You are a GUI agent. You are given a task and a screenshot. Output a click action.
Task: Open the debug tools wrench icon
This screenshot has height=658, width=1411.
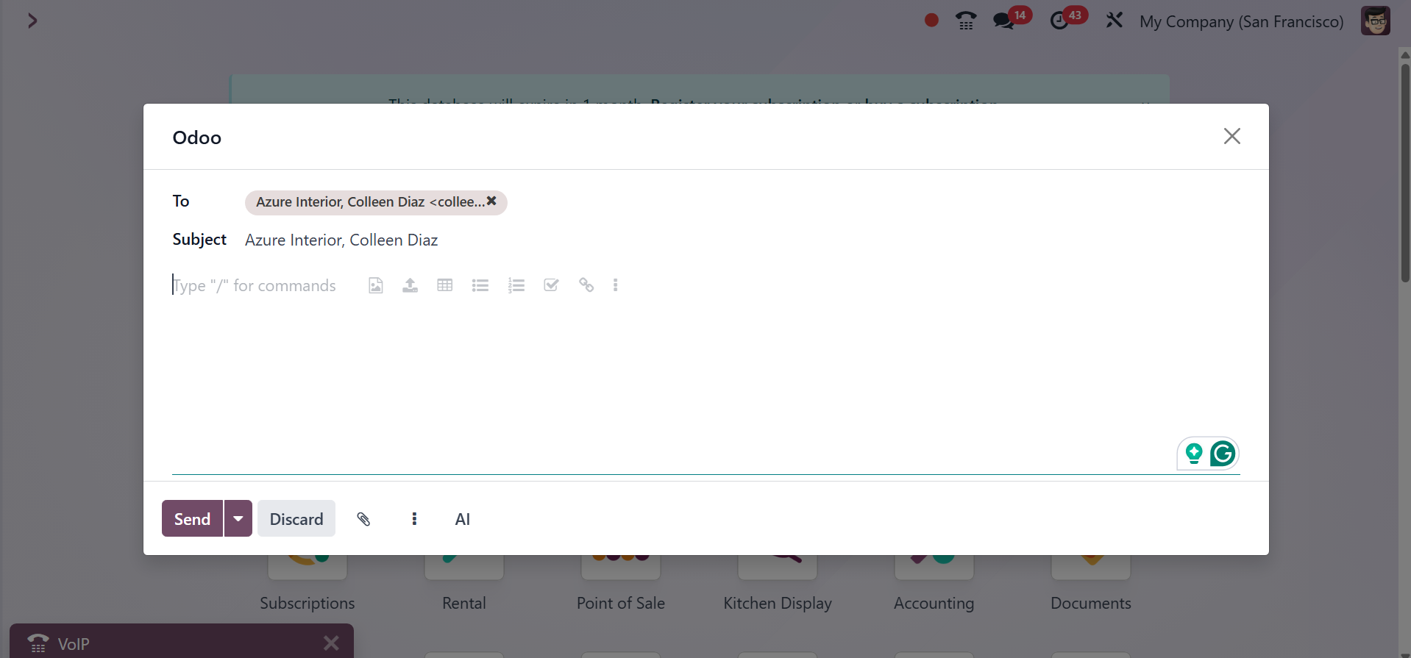1115,20
